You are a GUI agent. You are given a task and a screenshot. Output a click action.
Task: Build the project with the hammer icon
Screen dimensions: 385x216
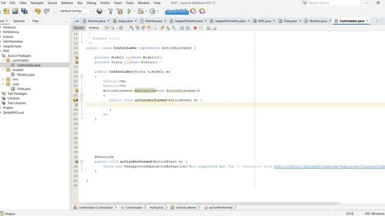(x=111, y=11)
